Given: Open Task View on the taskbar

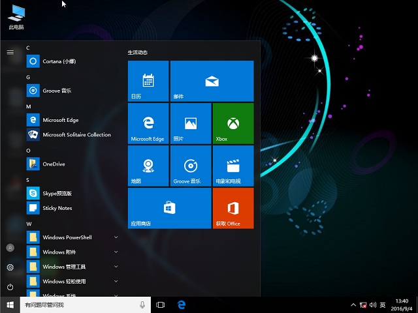Looking at the screenshot, I should [x=161, y=305].
